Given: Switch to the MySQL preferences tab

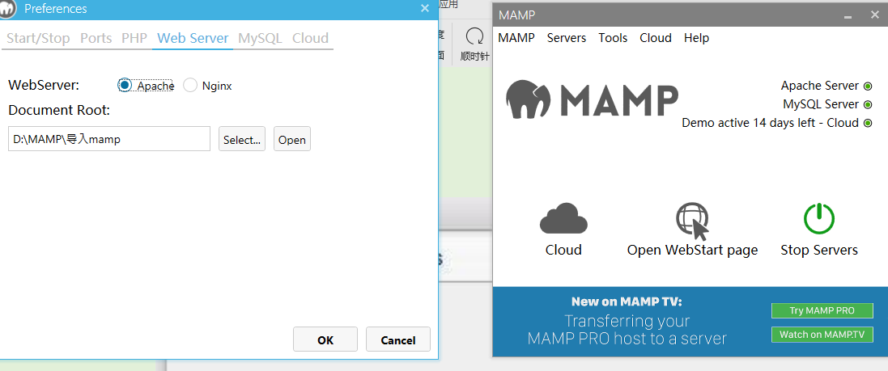Looking at the screenshot, I should point(260,38).
